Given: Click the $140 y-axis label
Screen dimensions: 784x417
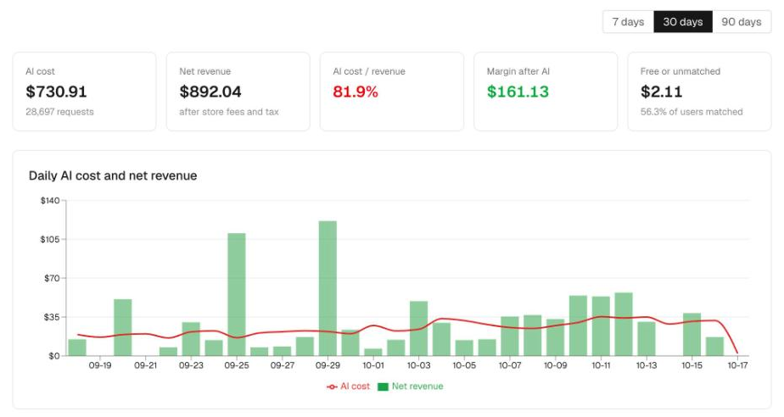Looking at the screenshot, I should click(50, 201).
